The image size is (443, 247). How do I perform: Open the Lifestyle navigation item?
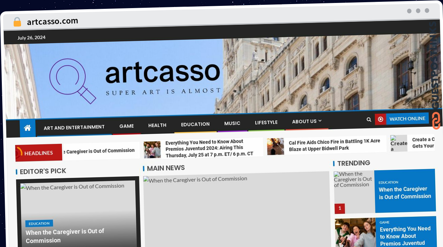tap(266, 122)
